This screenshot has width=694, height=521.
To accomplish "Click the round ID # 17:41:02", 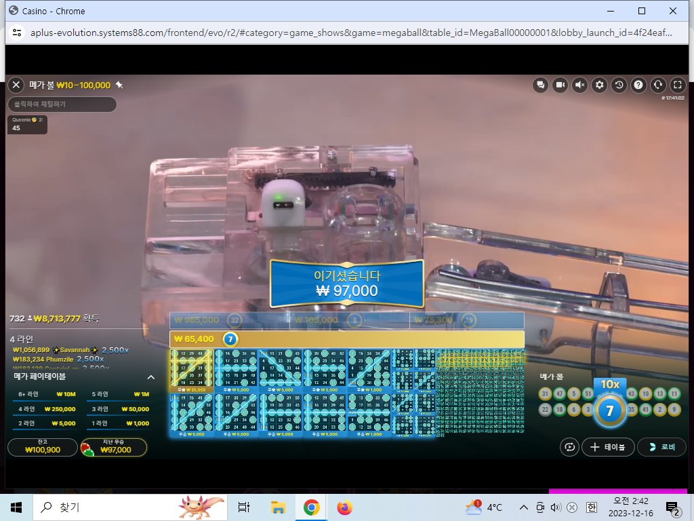I will tap(673, 98).
